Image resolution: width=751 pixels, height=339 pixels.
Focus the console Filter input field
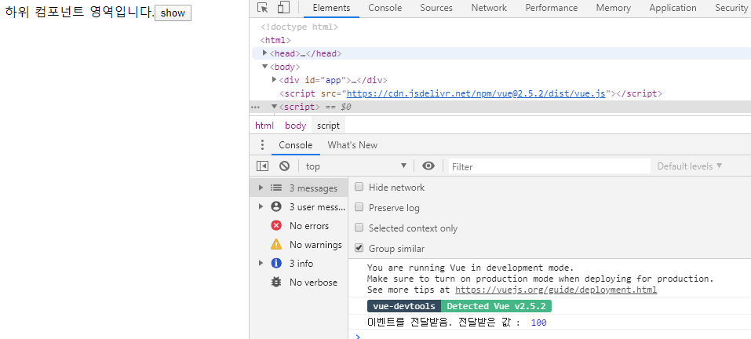tap(549, 166)
